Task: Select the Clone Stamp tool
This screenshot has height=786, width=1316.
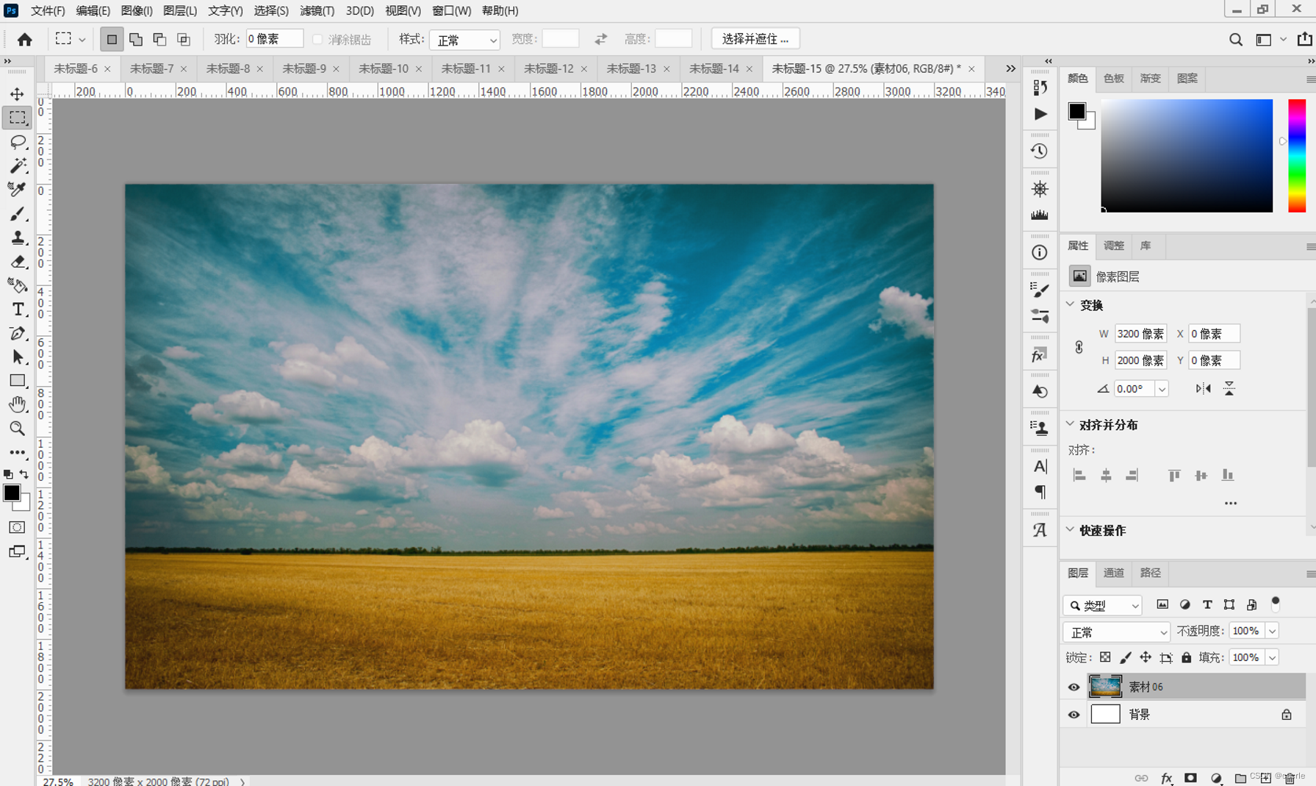Action: click(17, 237)
